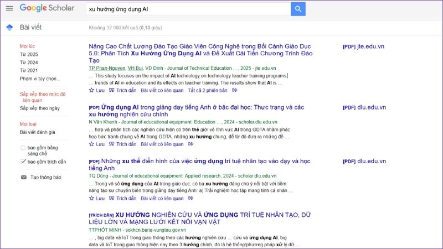
Task: Click 'Trích dẫn' under the N Văn Khanh result
Action: 126,144
